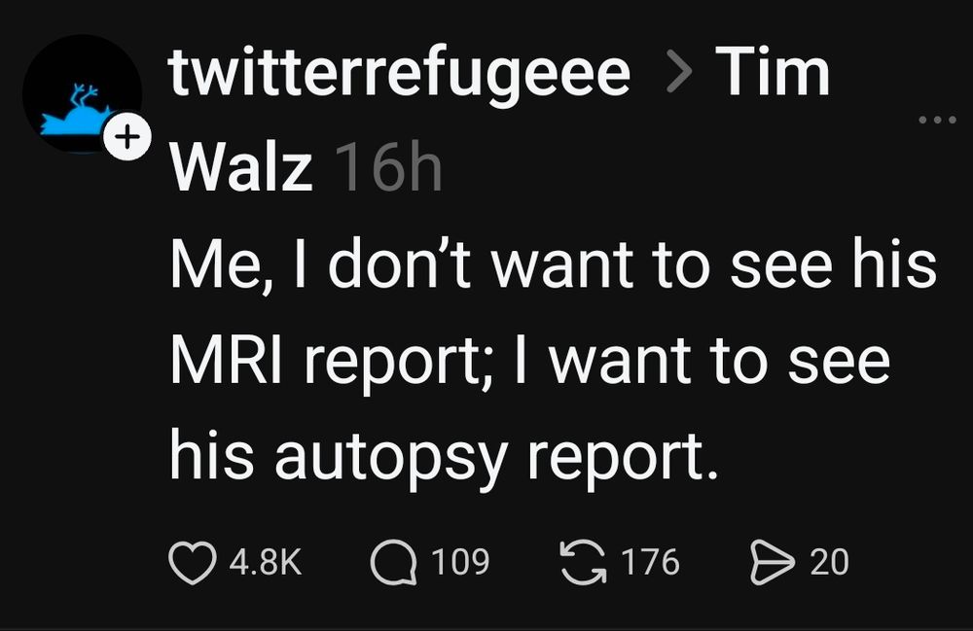973x631 pixels.
Task: Open the three-dot more options menu
Action: [x=937, y=121]
